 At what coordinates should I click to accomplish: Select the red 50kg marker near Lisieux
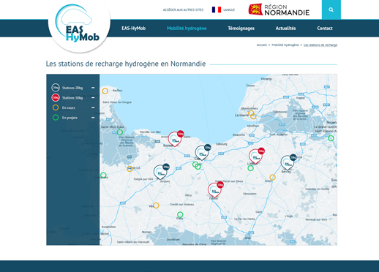point(256,156)
